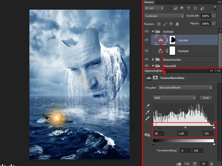Click the midtone gamma slider handle
The height and width of the screenshot is (166, 222).
(x=185, y=128)
